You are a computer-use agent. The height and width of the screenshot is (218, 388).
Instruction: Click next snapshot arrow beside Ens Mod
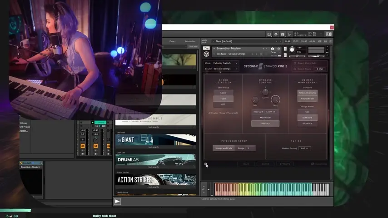256,54
